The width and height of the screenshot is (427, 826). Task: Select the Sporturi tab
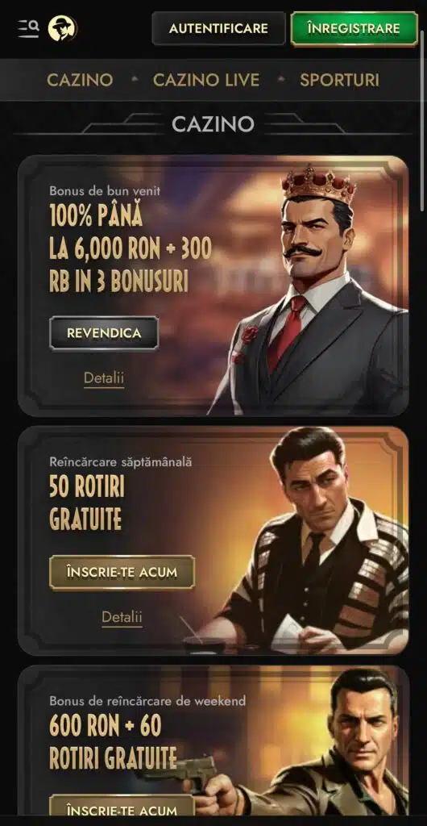(x=339, y=80)
